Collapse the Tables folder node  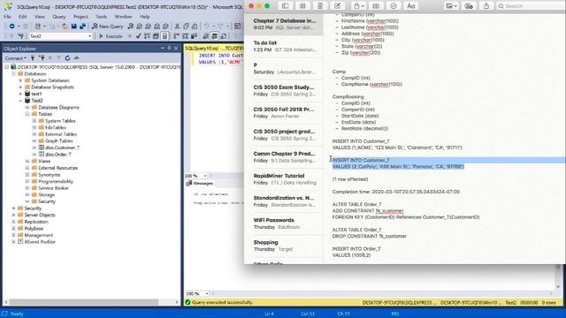click(27, 114)
